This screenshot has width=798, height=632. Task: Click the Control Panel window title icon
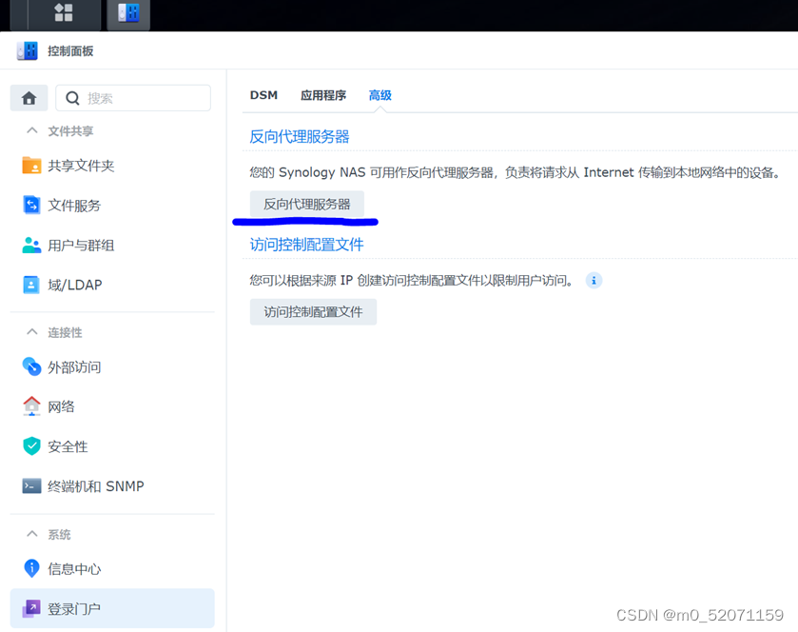pyautogui.click(x=28, y=51)
